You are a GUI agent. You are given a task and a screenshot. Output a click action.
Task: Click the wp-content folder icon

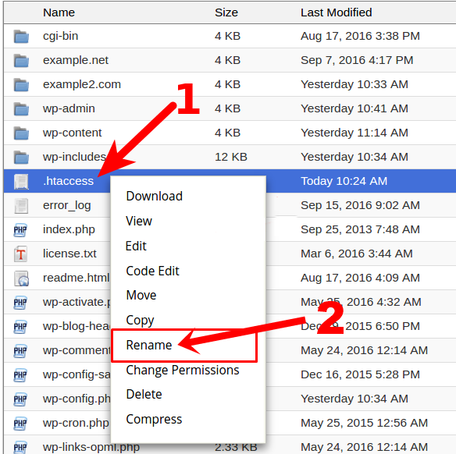(21, 133)
